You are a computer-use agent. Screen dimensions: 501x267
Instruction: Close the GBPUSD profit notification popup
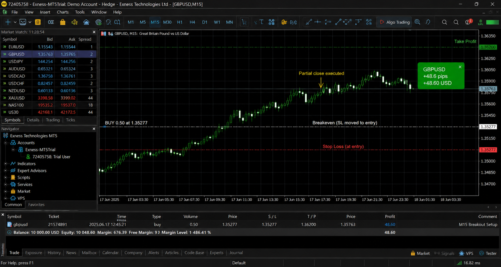[x=460, y=67]
